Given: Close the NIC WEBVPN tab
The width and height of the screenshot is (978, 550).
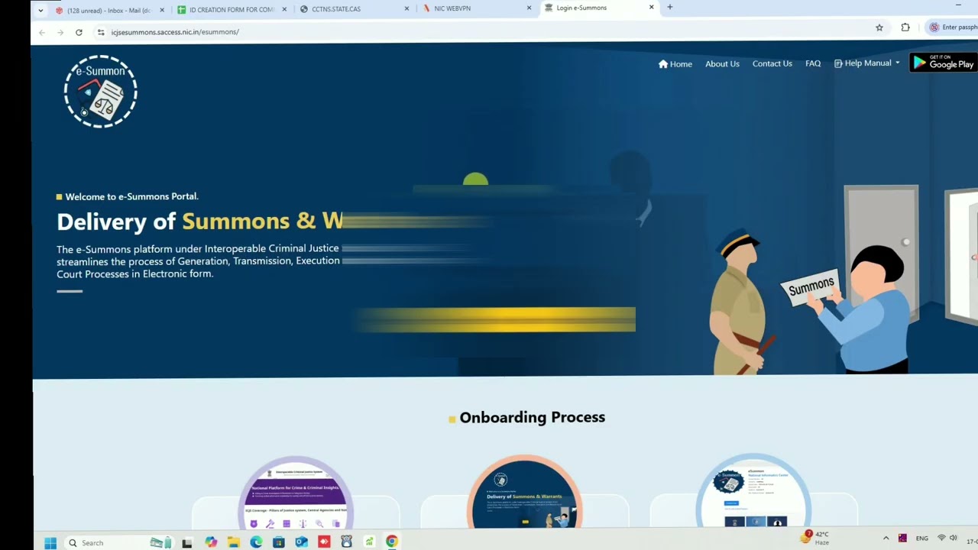Looking at the screenshot, I should tap(529, 8).
